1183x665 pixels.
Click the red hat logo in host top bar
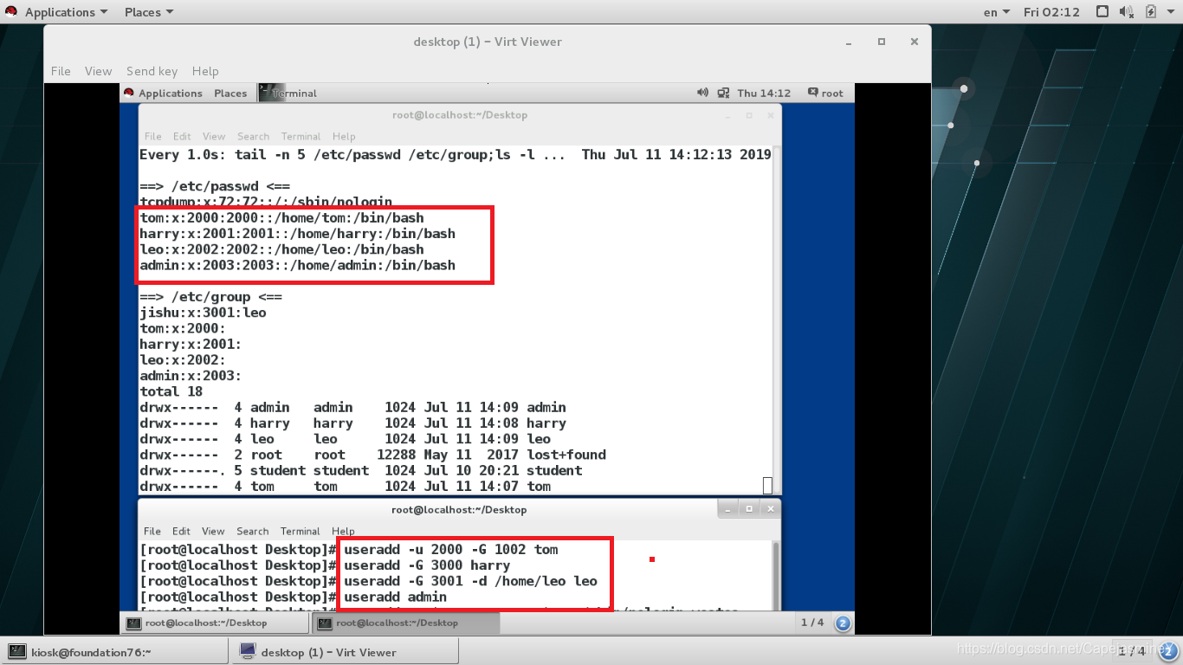click(x=11, y=12)
